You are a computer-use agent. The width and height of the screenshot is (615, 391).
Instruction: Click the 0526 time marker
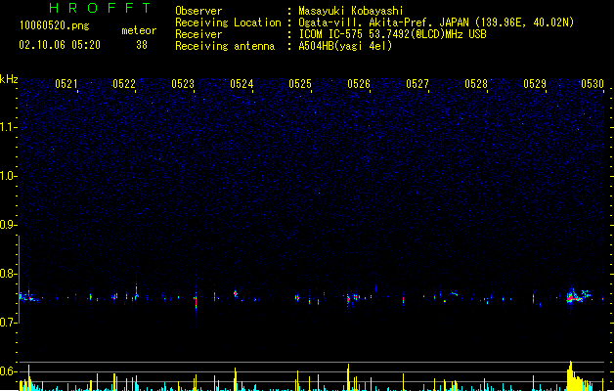click(x=359, y=84)
